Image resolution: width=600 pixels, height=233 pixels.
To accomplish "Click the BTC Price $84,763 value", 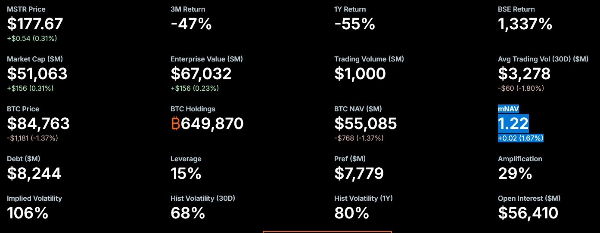I will tap(38, 124).
